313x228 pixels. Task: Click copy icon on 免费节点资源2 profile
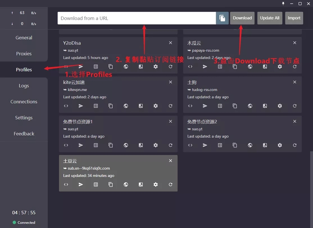pos(235,145)
